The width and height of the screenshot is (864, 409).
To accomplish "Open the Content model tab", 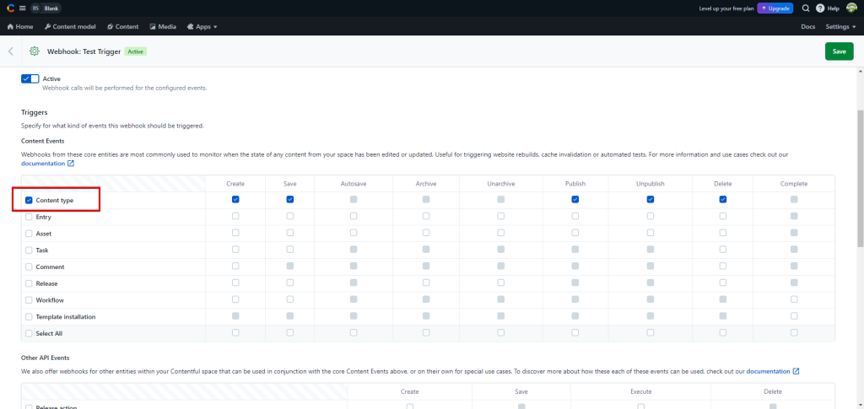I will [69, 26].
